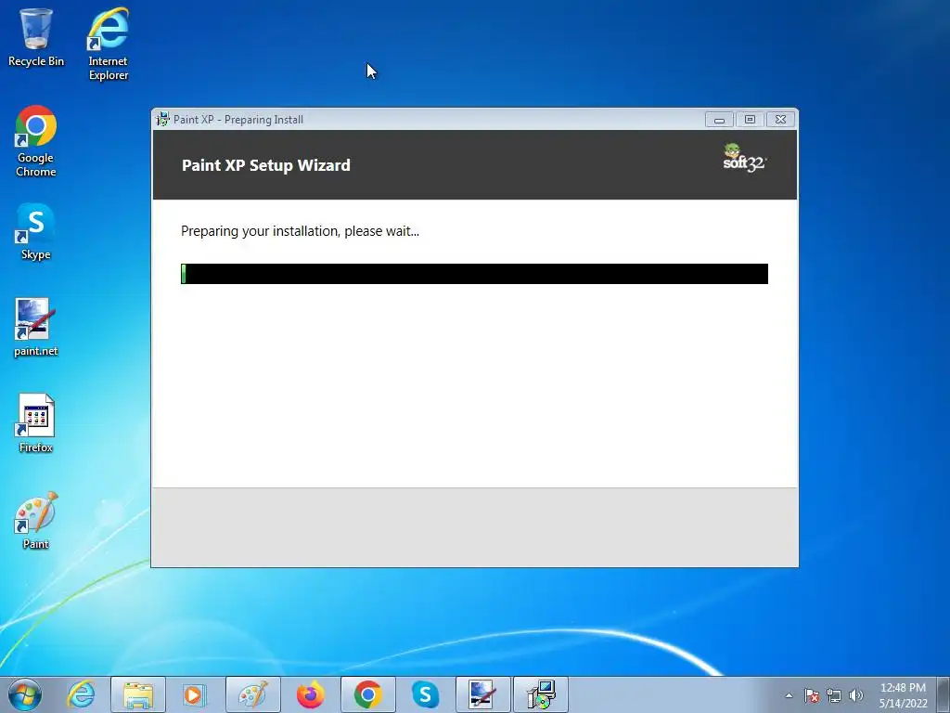Open paint.net from the taskbar

pyautogui.click(x=482, y=694)
